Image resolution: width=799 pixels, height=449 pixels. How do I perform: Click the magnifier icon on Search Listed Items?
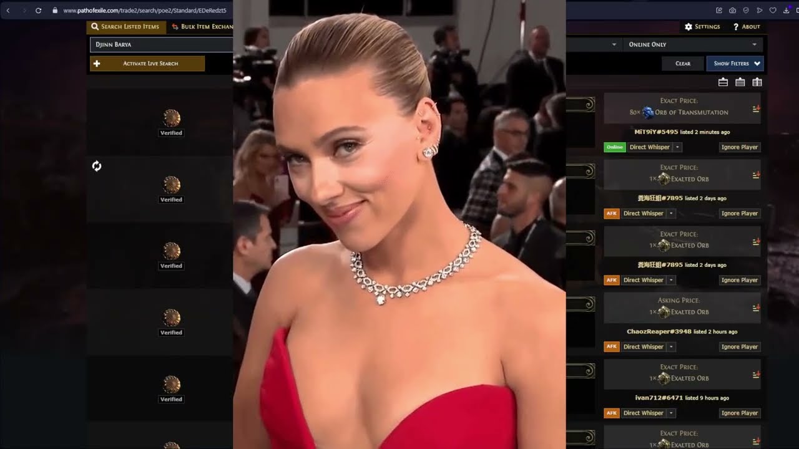tap(95, 27)
